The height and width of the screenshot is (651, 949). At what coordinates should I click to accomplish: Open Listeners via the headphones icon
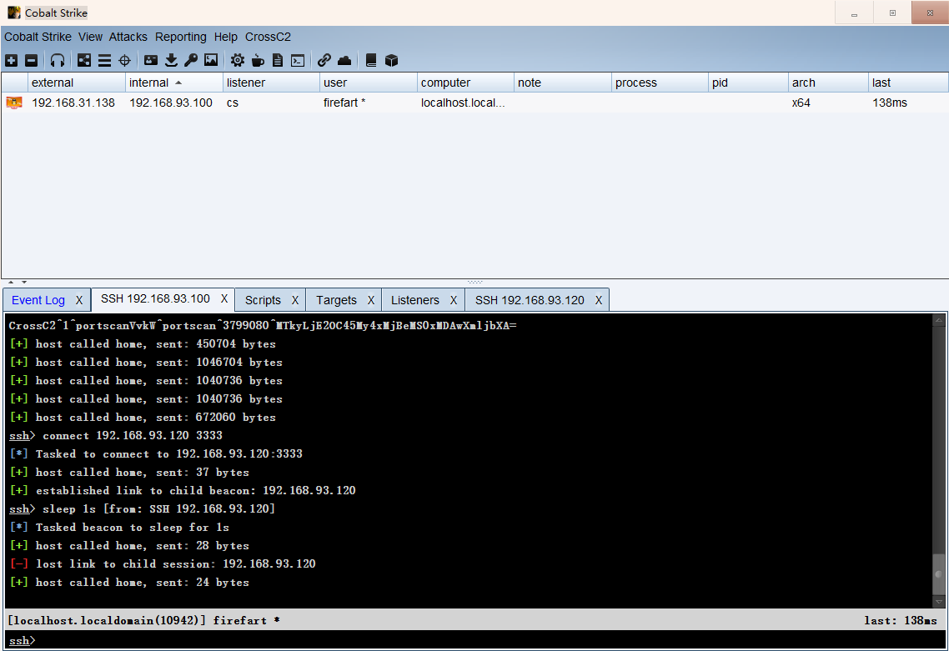(58, 60)
